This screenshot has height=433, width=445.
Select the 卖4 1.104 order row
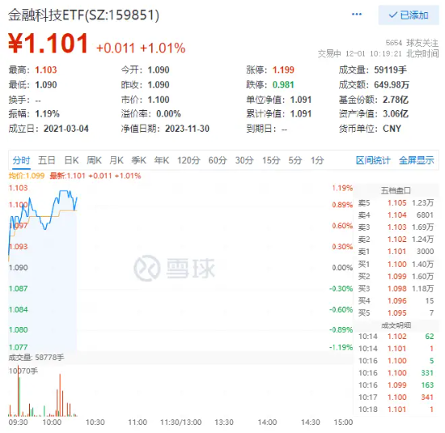[396, 215]
